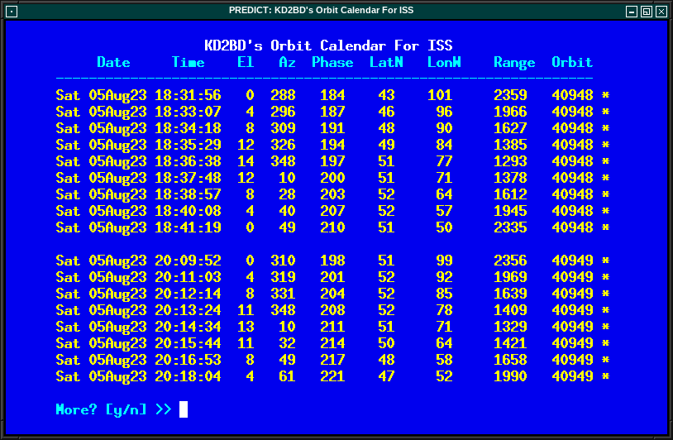Viewport: 673px width, 440px height.
Task: Select time 20:13:24
Action: tap(188, 310)
